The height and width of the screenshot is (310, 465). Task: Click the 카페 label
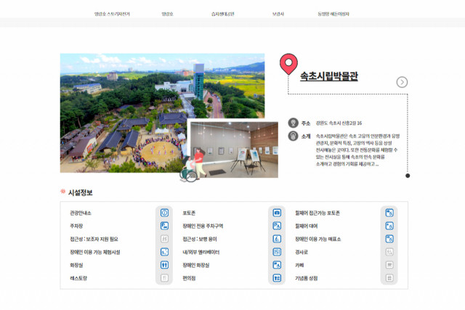299,265
